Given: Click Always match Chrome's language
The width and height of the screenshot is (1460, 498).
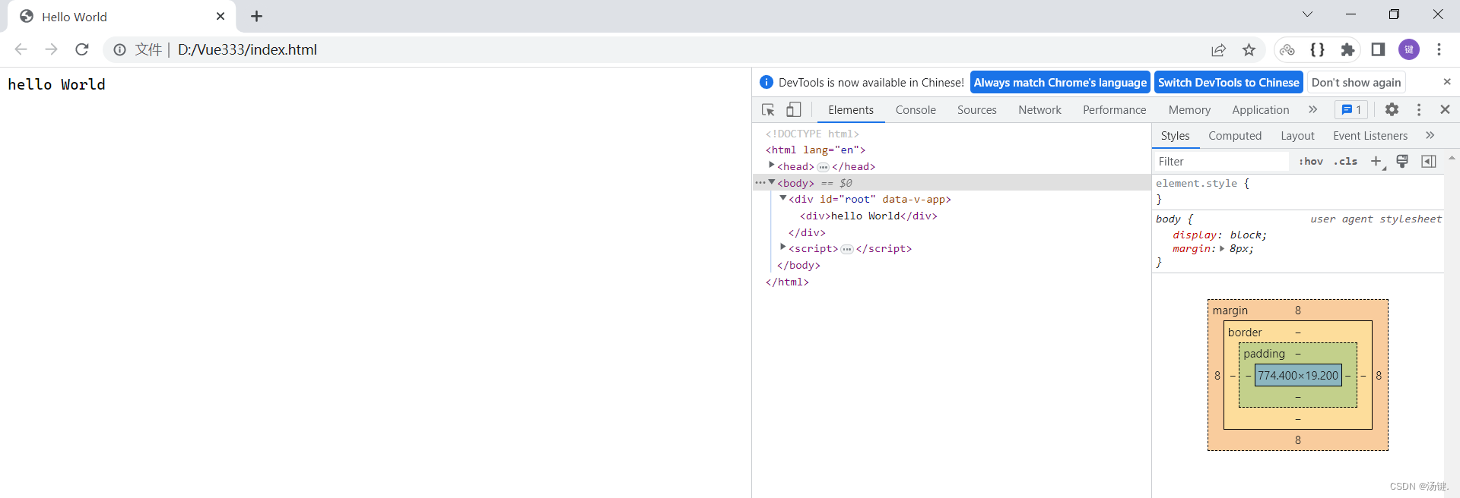Looking at the screenshot, I should click(x=1060, y=83).
